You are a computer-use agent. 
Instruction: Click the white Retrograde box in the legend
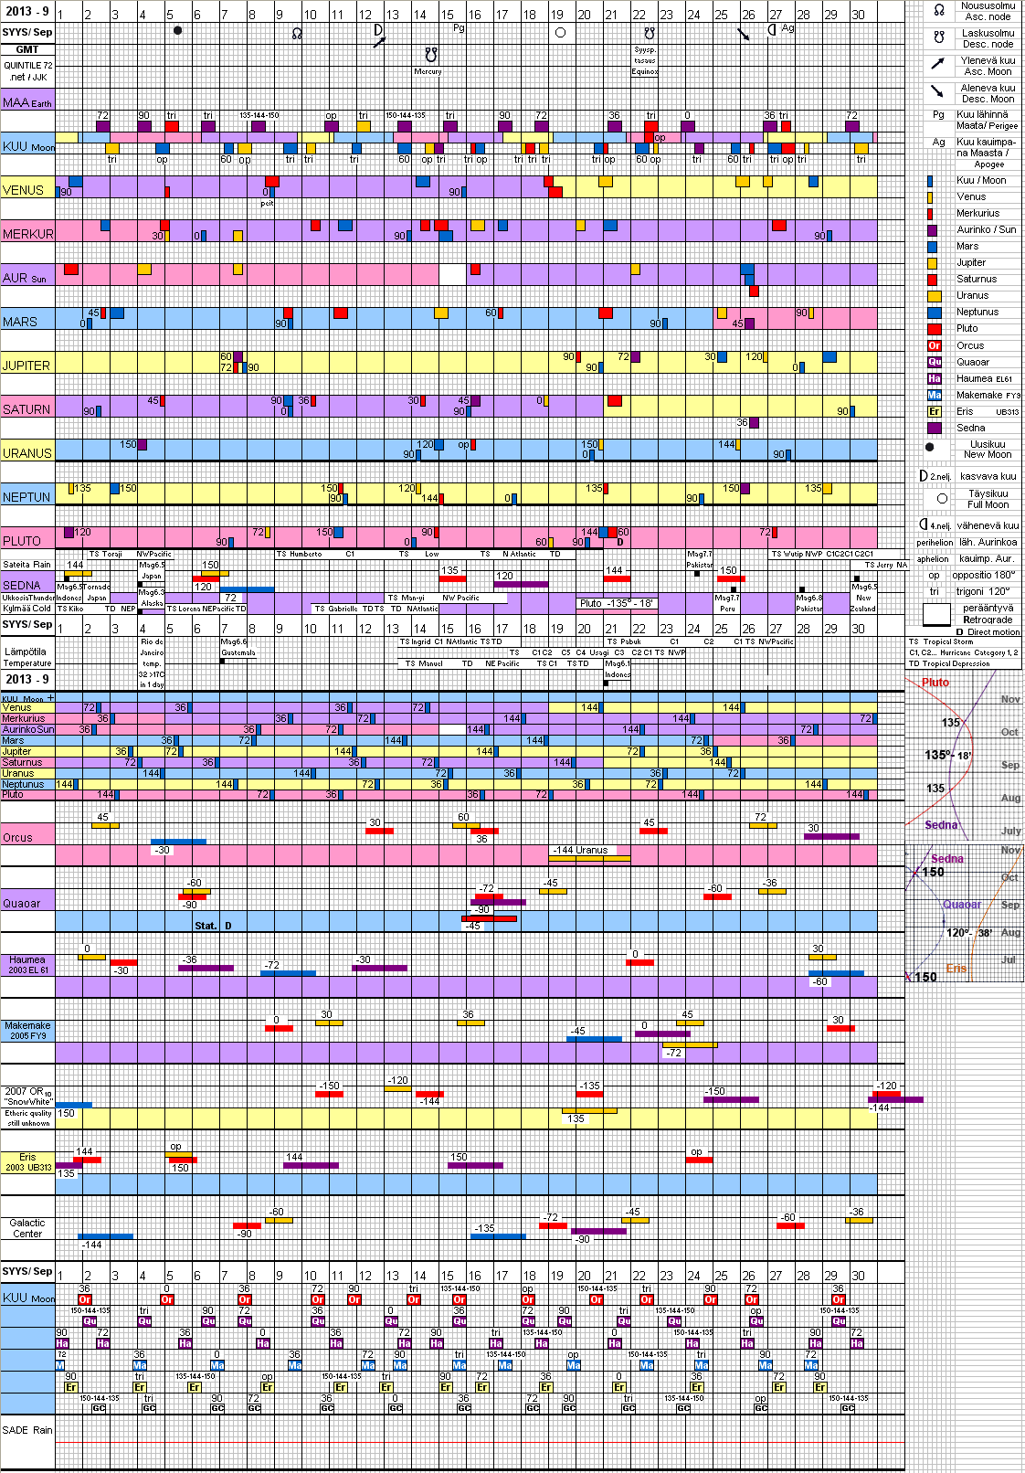[x=936, y=614]
